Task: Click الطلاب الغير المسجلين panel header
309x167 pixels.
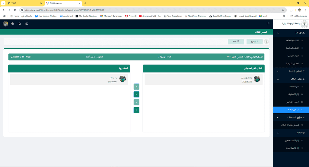Action: [x=204, y=68]
